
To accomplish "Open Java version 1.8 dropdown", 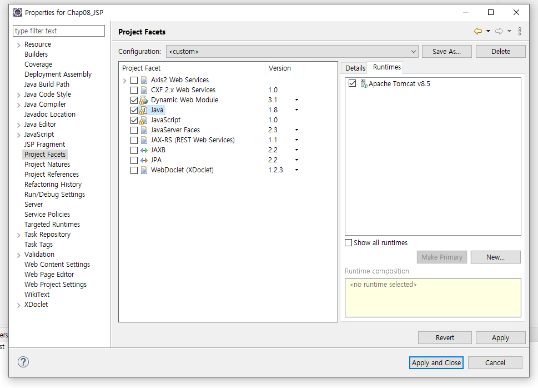I will 297,110.
